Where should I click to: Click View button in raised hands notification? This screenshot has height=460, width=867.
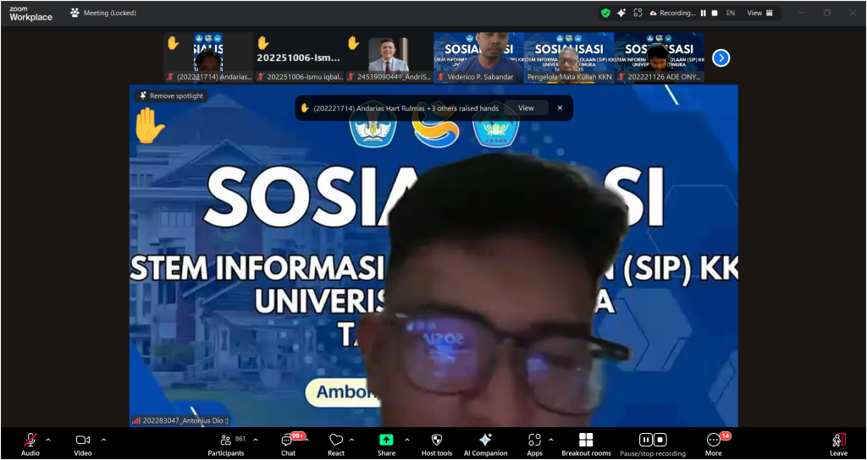pyautogui.click(x=526, y=108)
